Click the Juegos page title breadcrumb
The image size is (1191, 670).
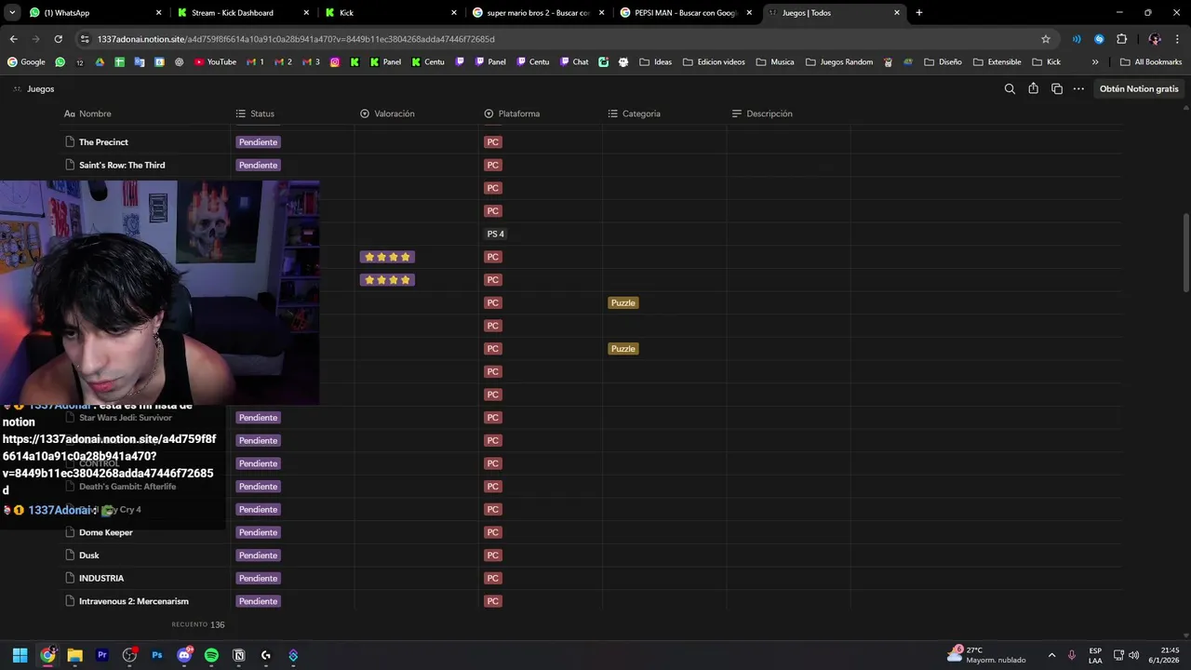[x=41, y=89]
